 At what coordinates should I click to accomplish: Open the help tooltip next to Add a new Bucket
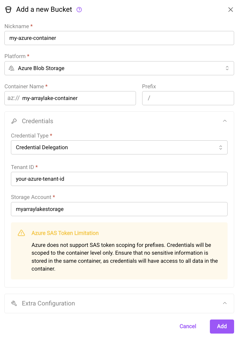pos(79,10)
